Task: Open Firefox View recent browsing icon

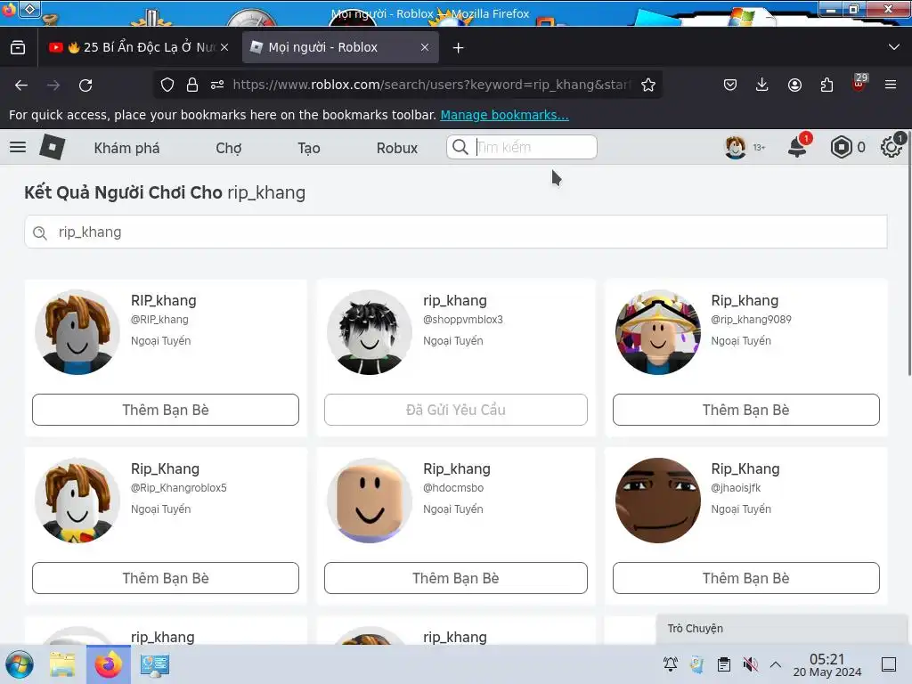Action: point(18,48)
